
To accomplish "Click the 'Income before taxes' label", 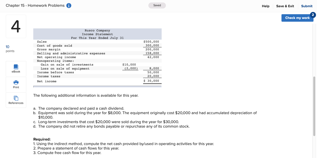I will (56, 72).
